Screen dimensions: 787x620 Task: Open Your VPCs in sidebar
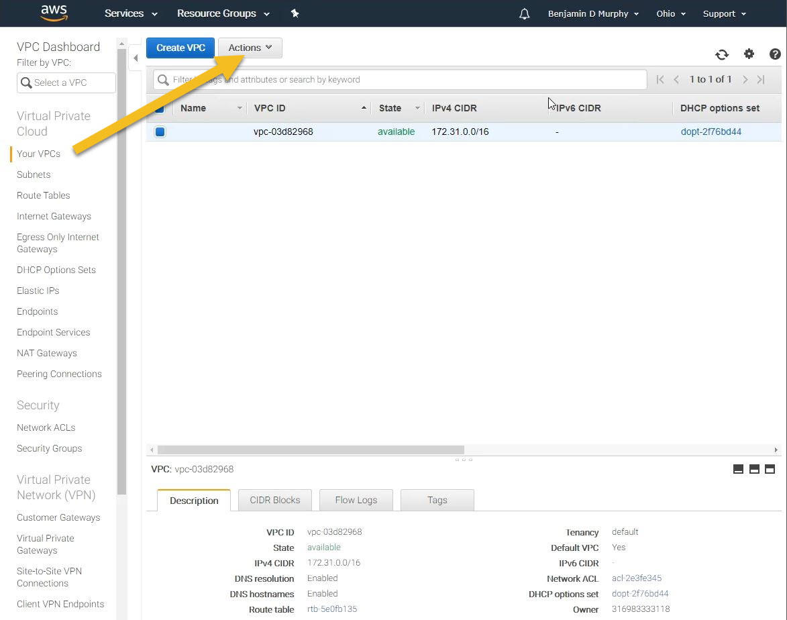tap(39, 154)
